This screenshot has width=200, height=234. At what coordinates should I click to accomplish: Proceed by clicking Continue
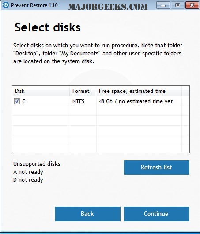tap(157, 214)
